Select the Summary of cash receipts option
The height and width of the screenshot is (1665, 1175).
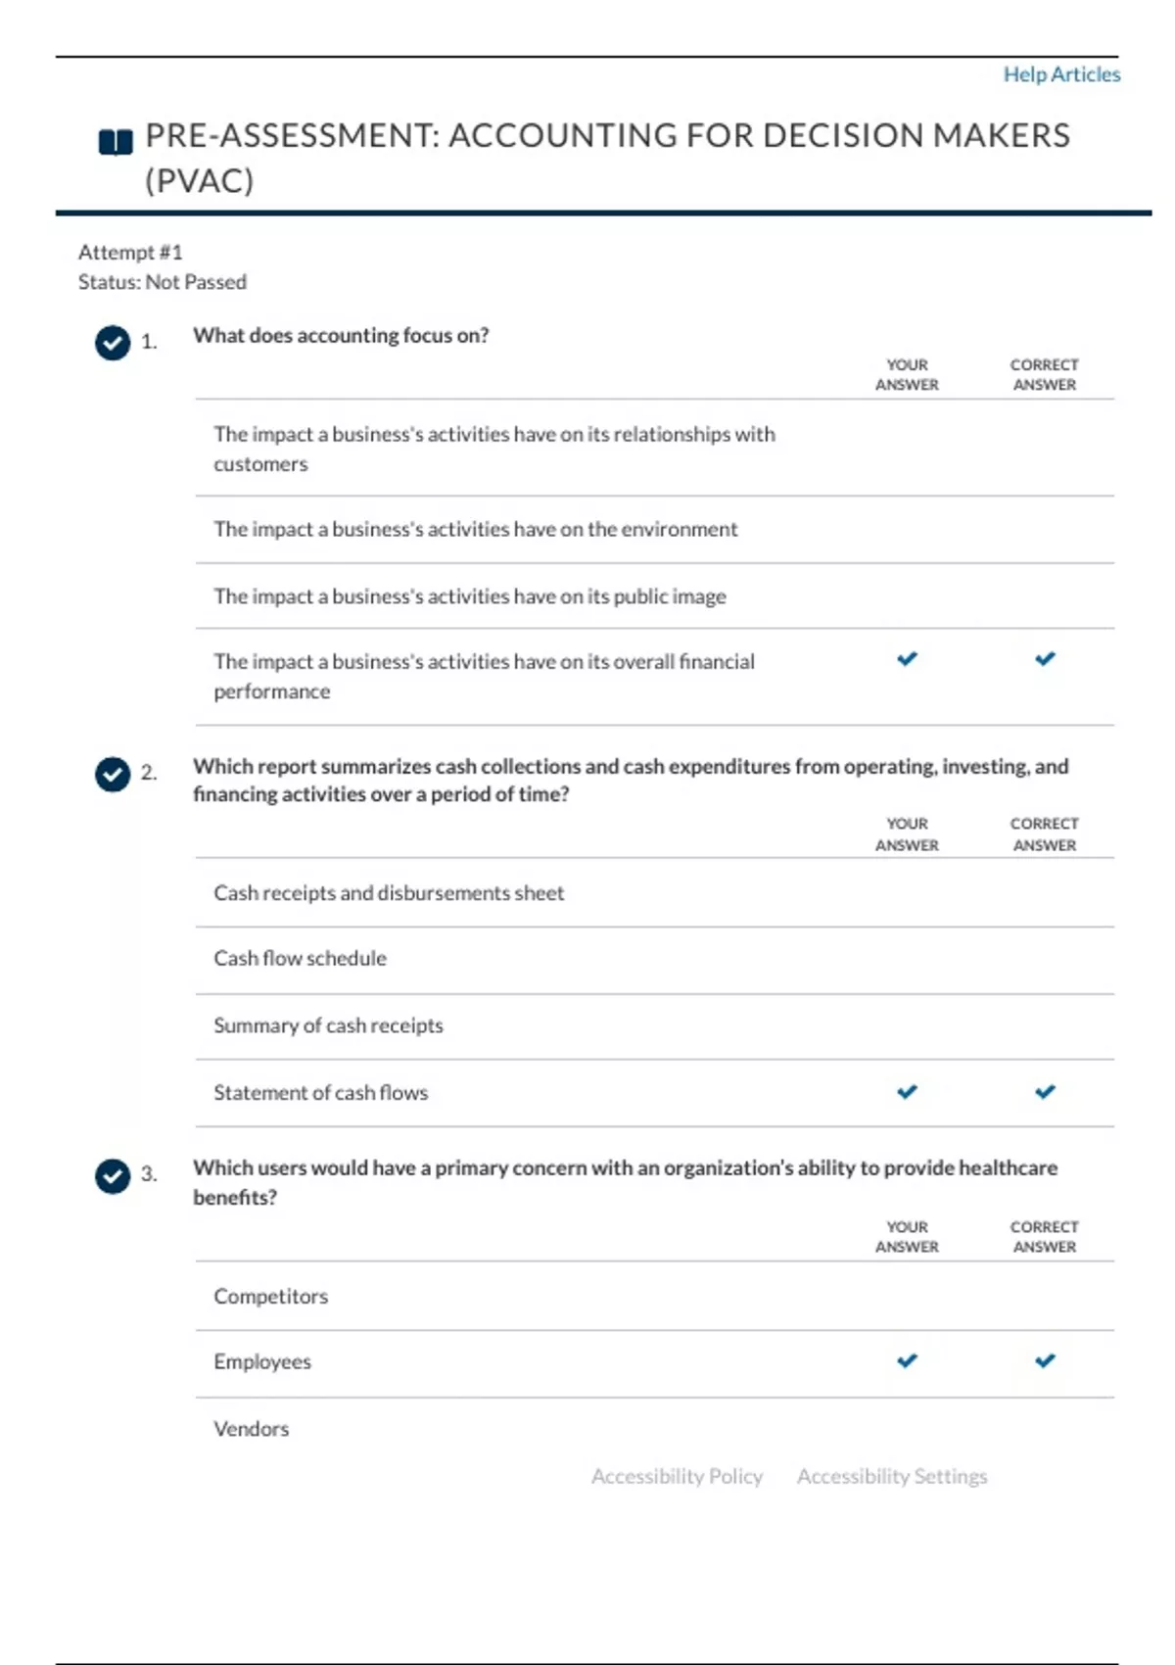tap(654, 1026)
